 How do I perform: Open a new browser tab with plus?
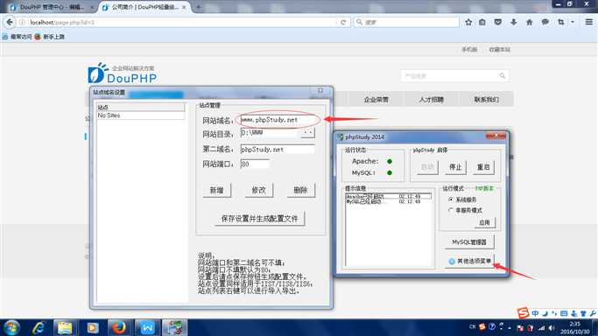pos(198,7)
